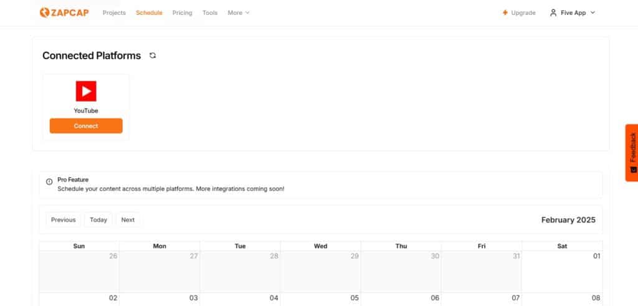Open the Tools menu item
638x306 pixels.
click(210, 12)
